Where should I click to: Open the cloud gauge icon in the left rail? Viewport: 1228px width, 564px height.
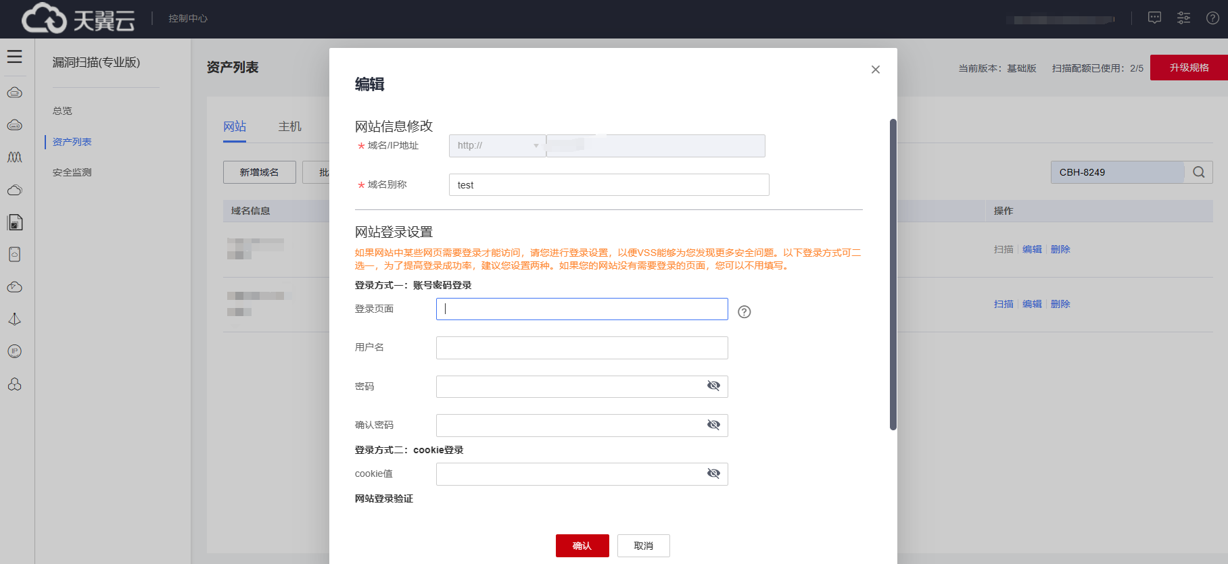[x=15, y=287]
